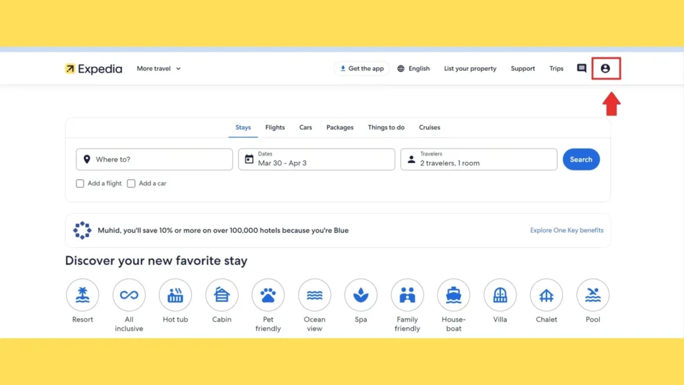The height and width of the screenshot is (385, 684).
Task: Switch to the Flights tab
Action: point(275,127)
